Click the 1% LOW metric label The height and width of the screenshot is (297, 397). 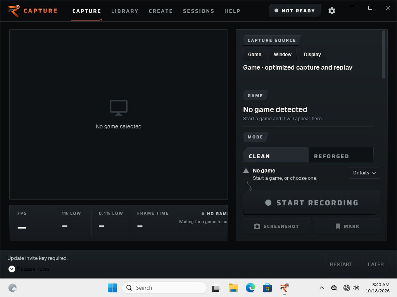71,213
